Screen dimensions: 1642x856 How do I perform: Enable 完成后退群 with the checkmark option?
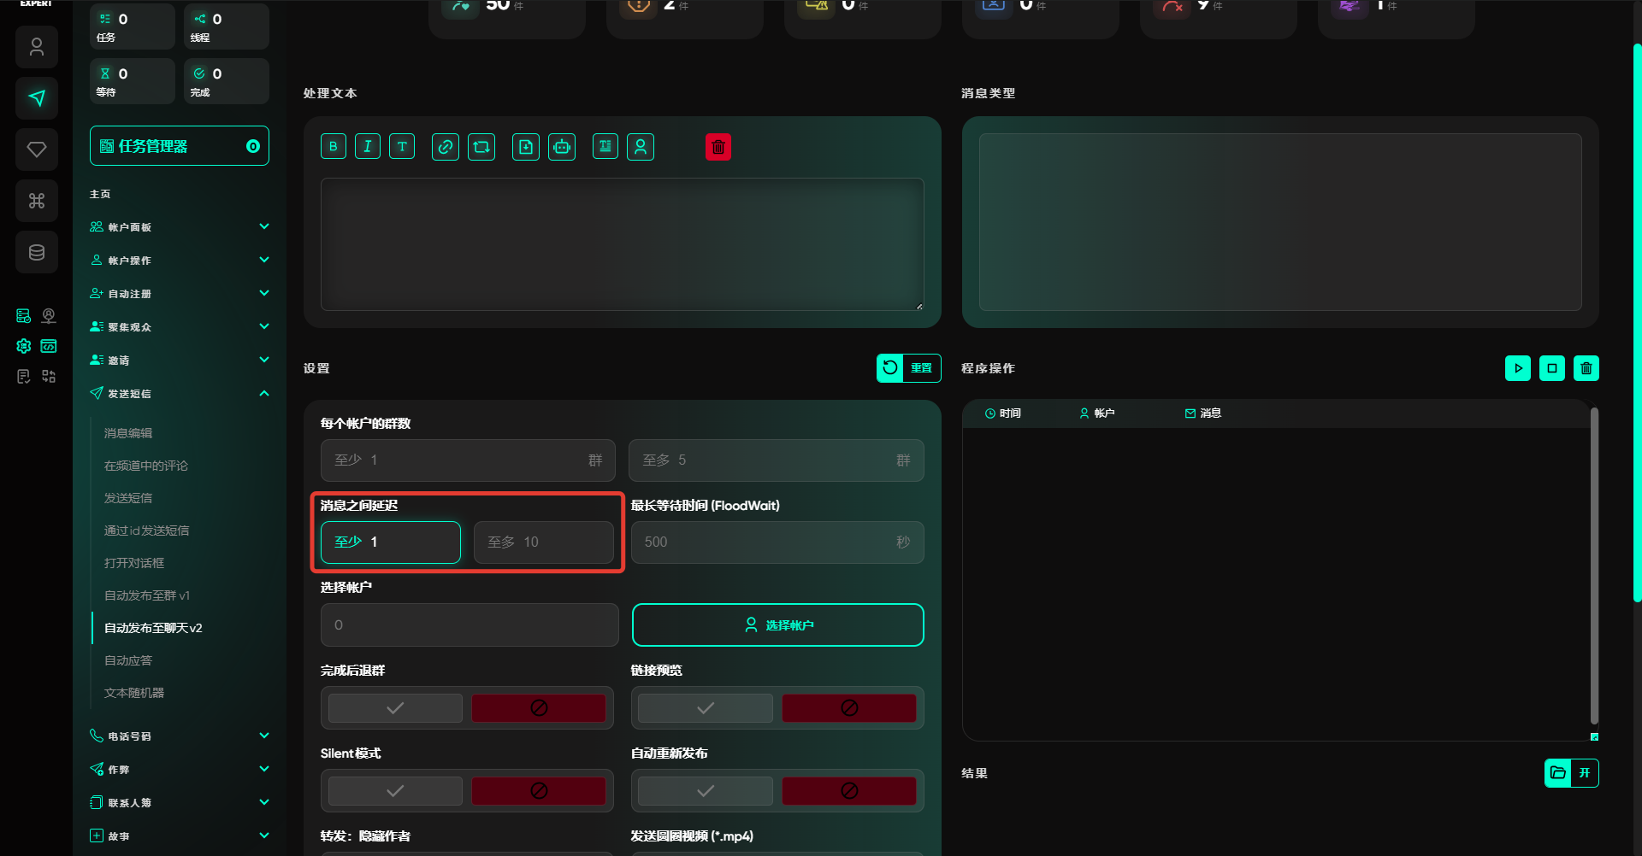tap(395, 708)
